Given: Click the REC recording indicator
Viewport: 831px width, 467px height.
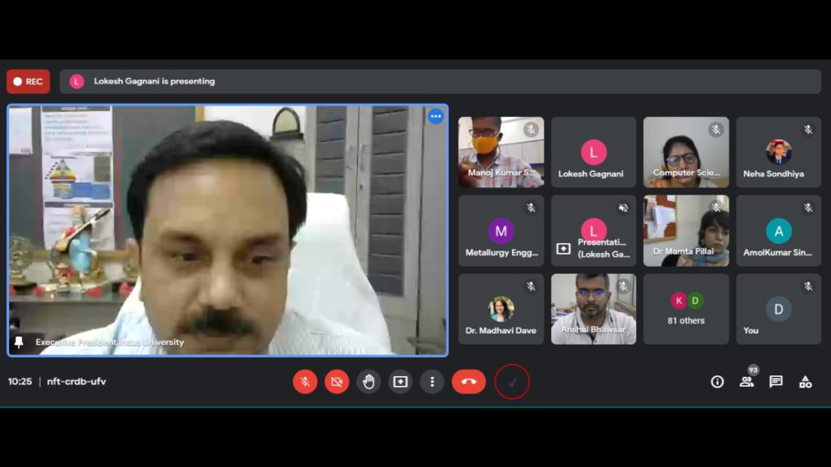Looking at the screenshot, I should pos(28,82).
